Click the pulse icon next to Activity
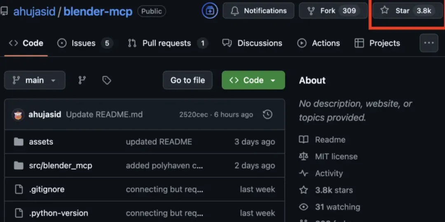445x222 pixels. pos(304,173)
